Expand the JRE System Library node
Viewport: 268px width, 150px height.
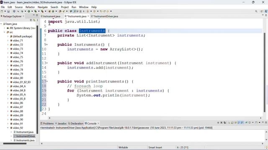pyautogui.click(x=5, y=28)
